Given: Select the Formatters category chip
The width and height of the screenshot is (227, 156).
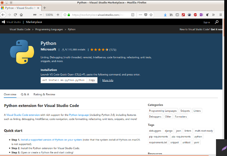Looking at the screenshot, I should (181, 117).
